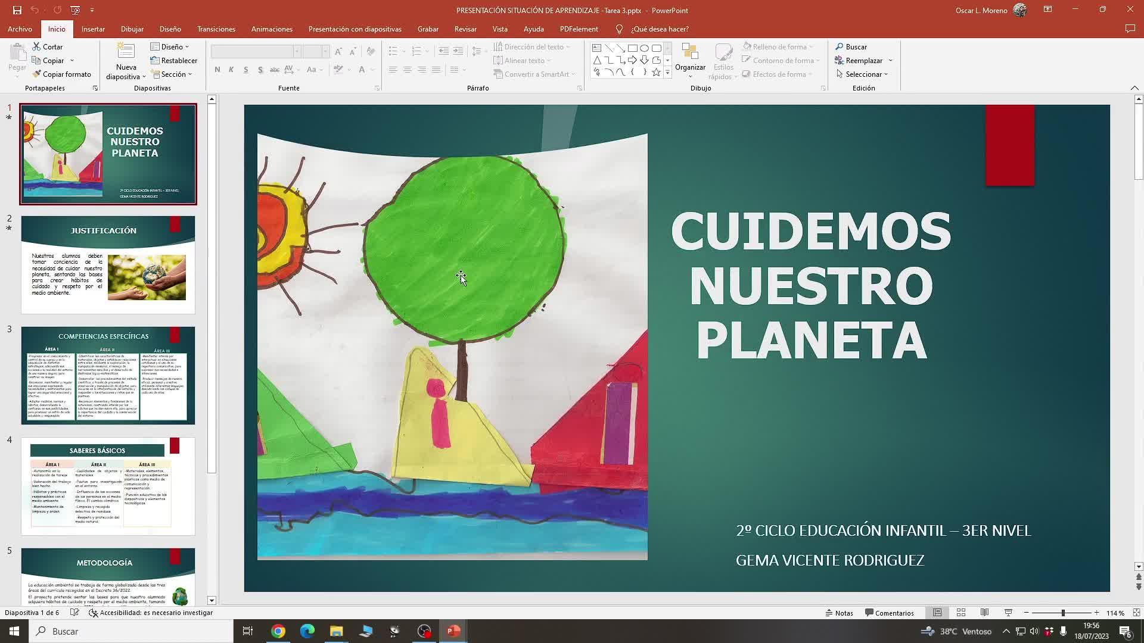1144x643 pixels.
Task: Click the Copiar formato painter
Action: click(62, 74)
